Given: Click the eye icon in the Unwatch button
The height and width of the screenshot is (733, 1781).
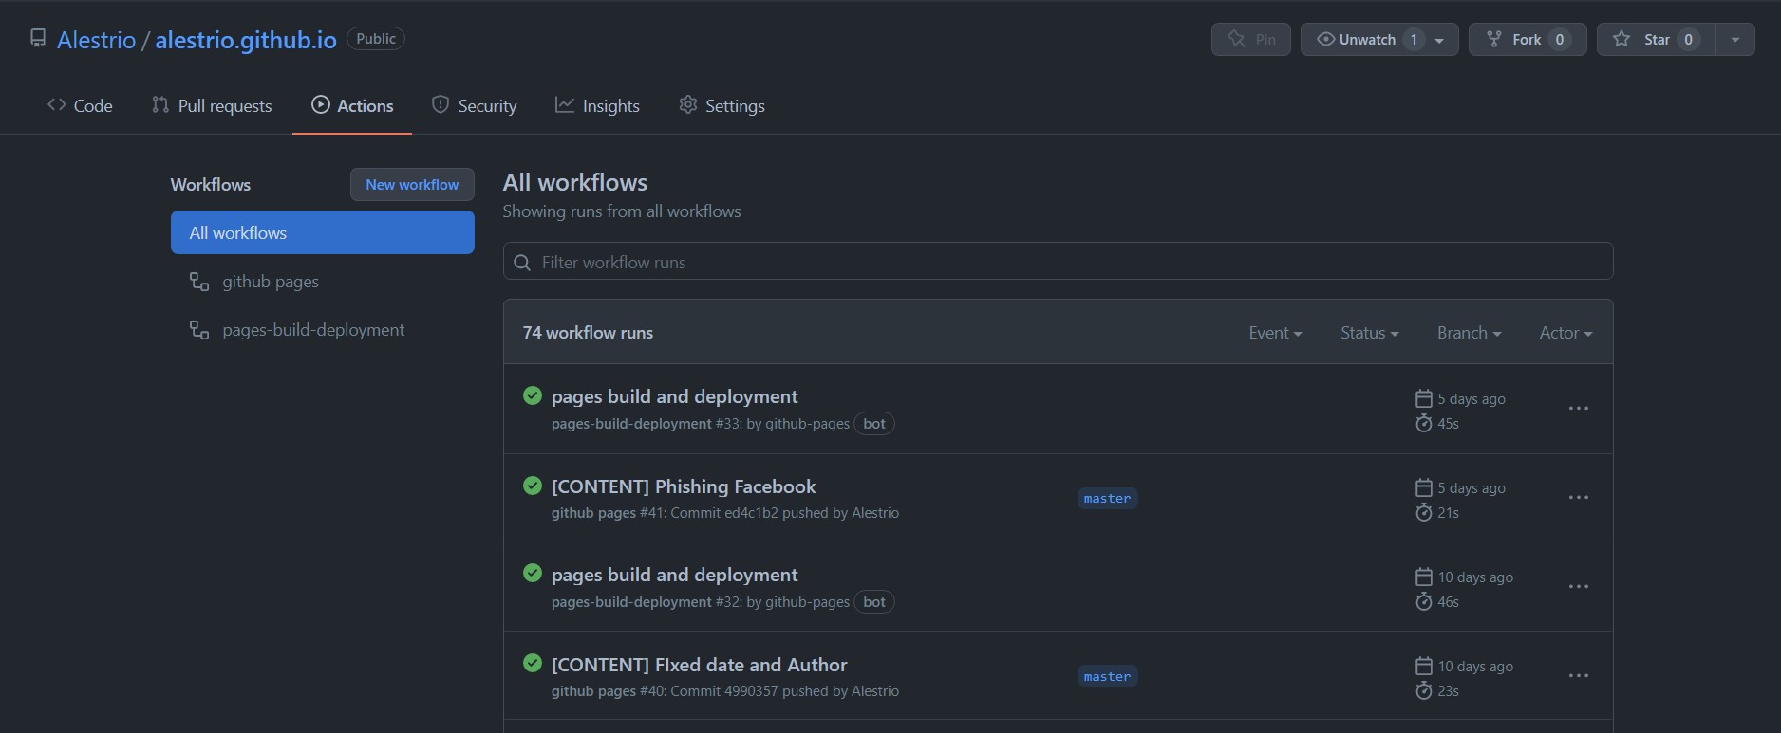Looking at the screenshot, I should (1325, 39).
